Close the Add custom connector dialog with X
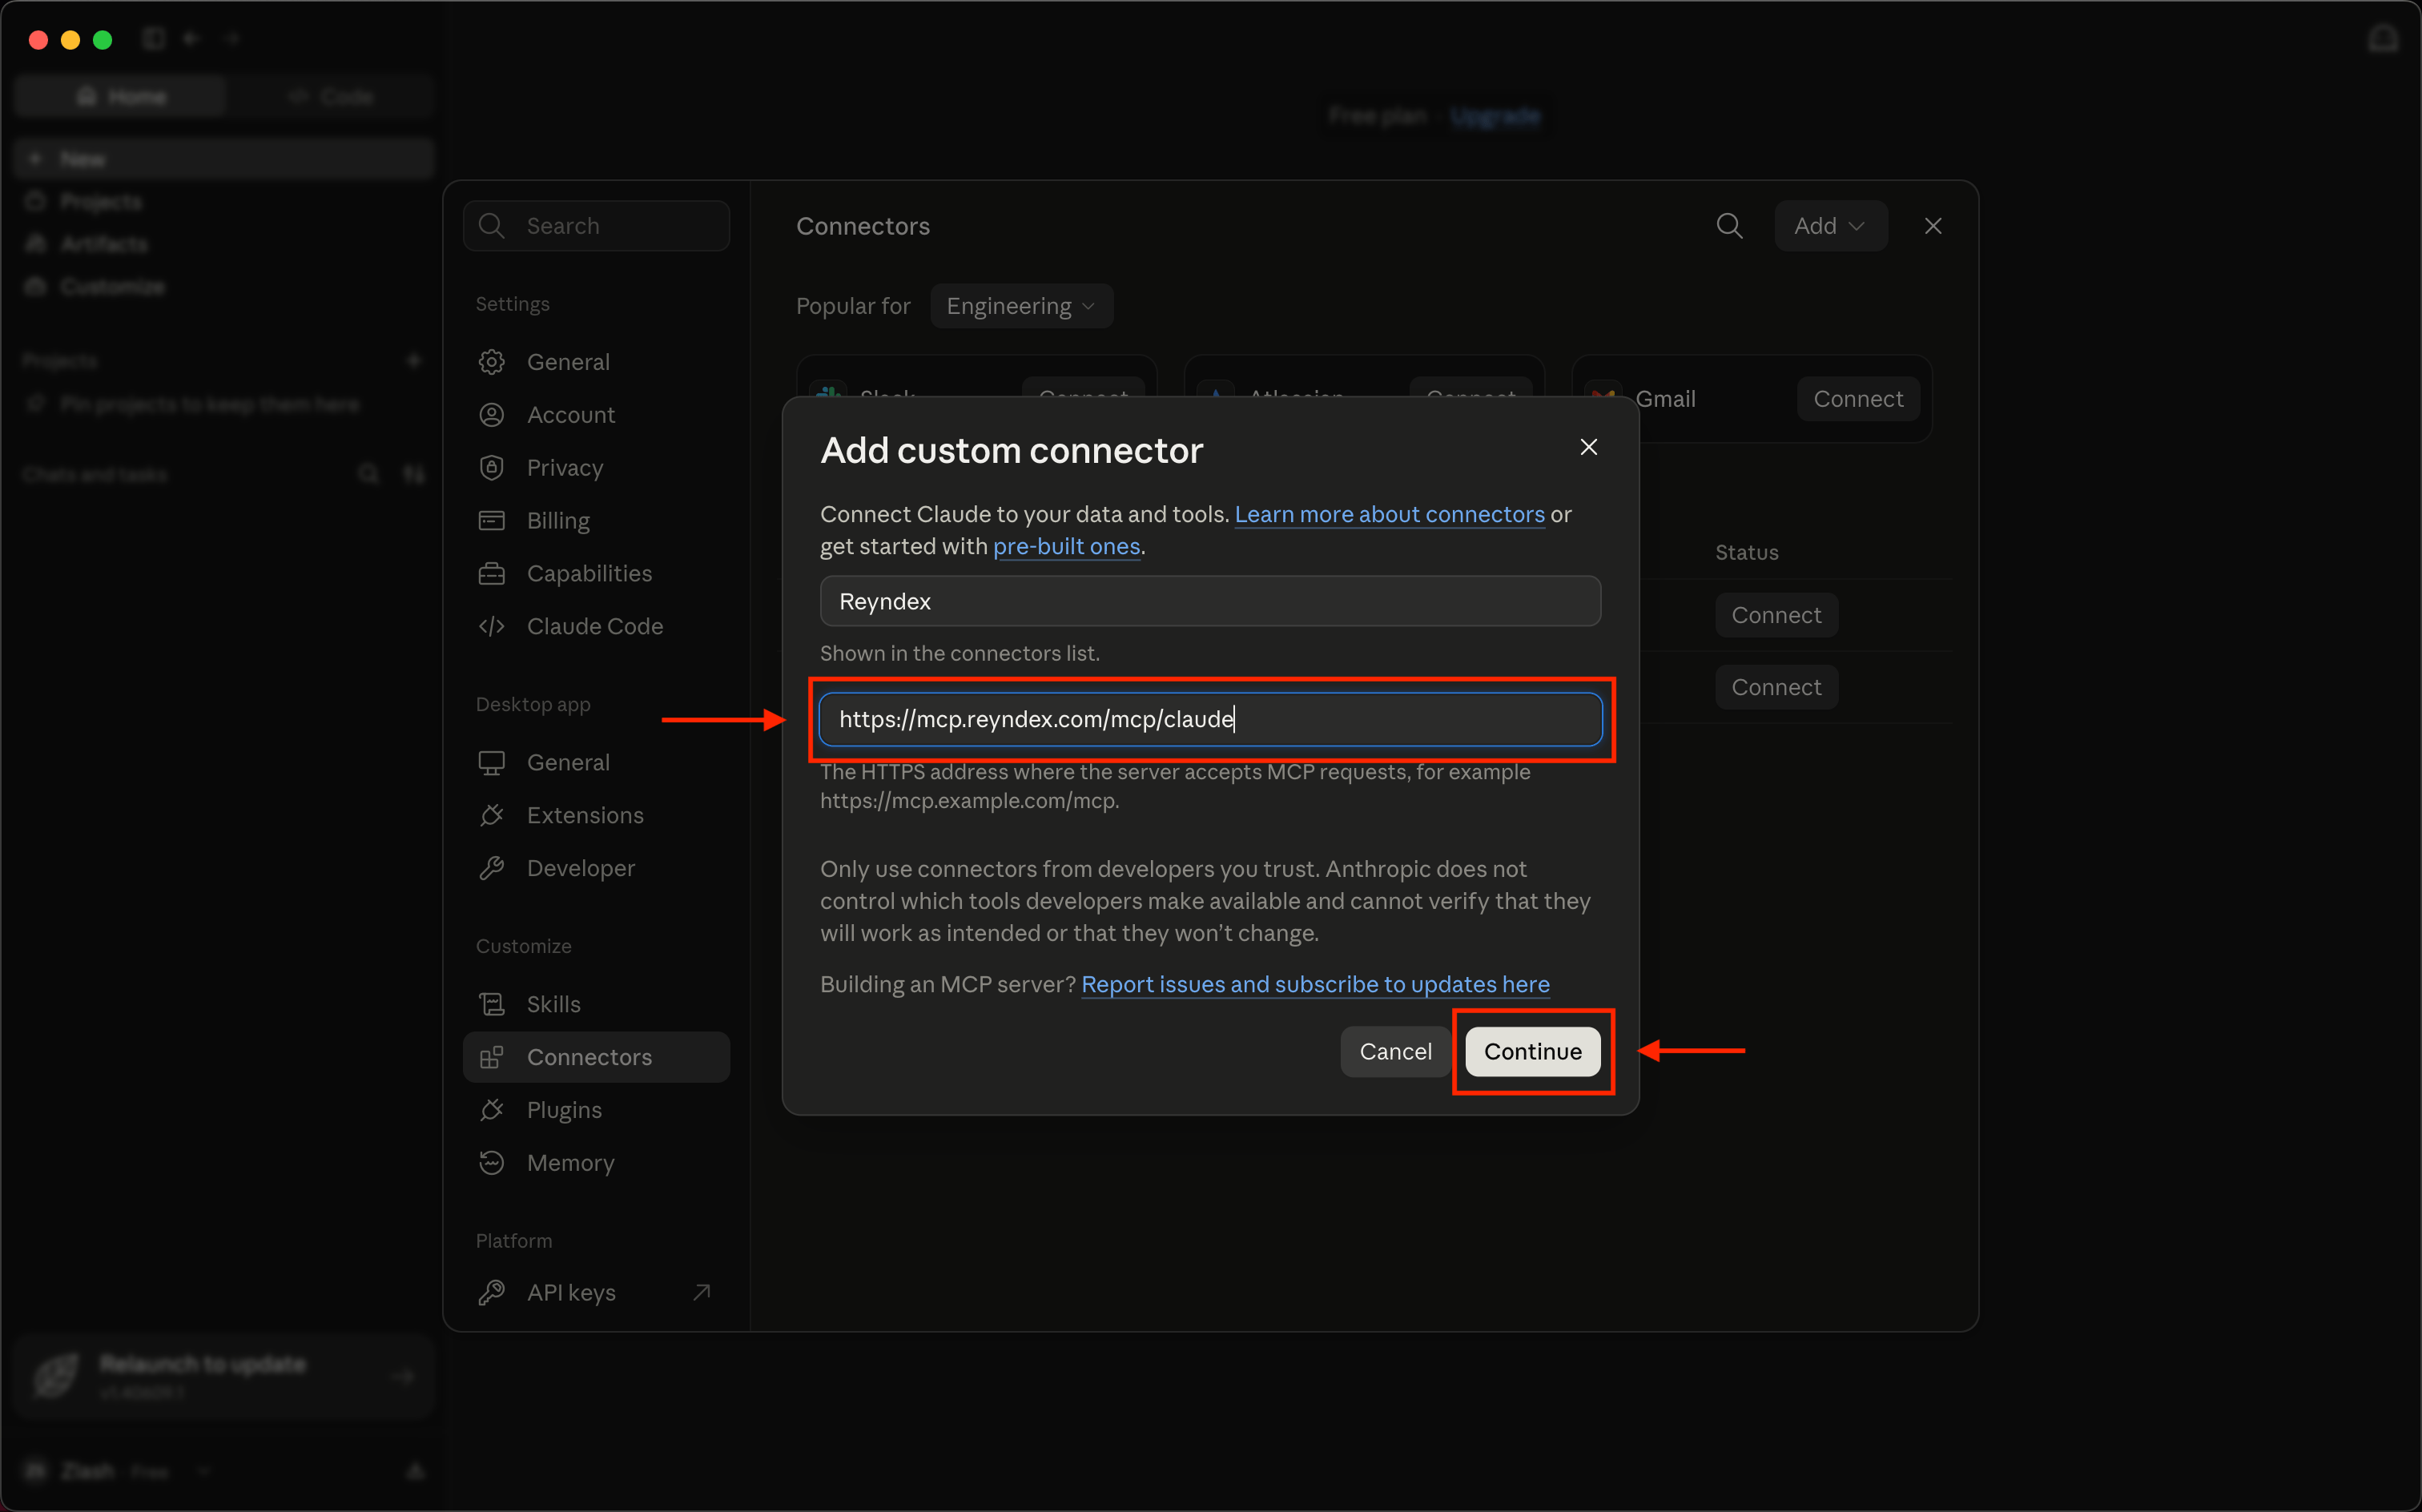 click(1588, 447)
